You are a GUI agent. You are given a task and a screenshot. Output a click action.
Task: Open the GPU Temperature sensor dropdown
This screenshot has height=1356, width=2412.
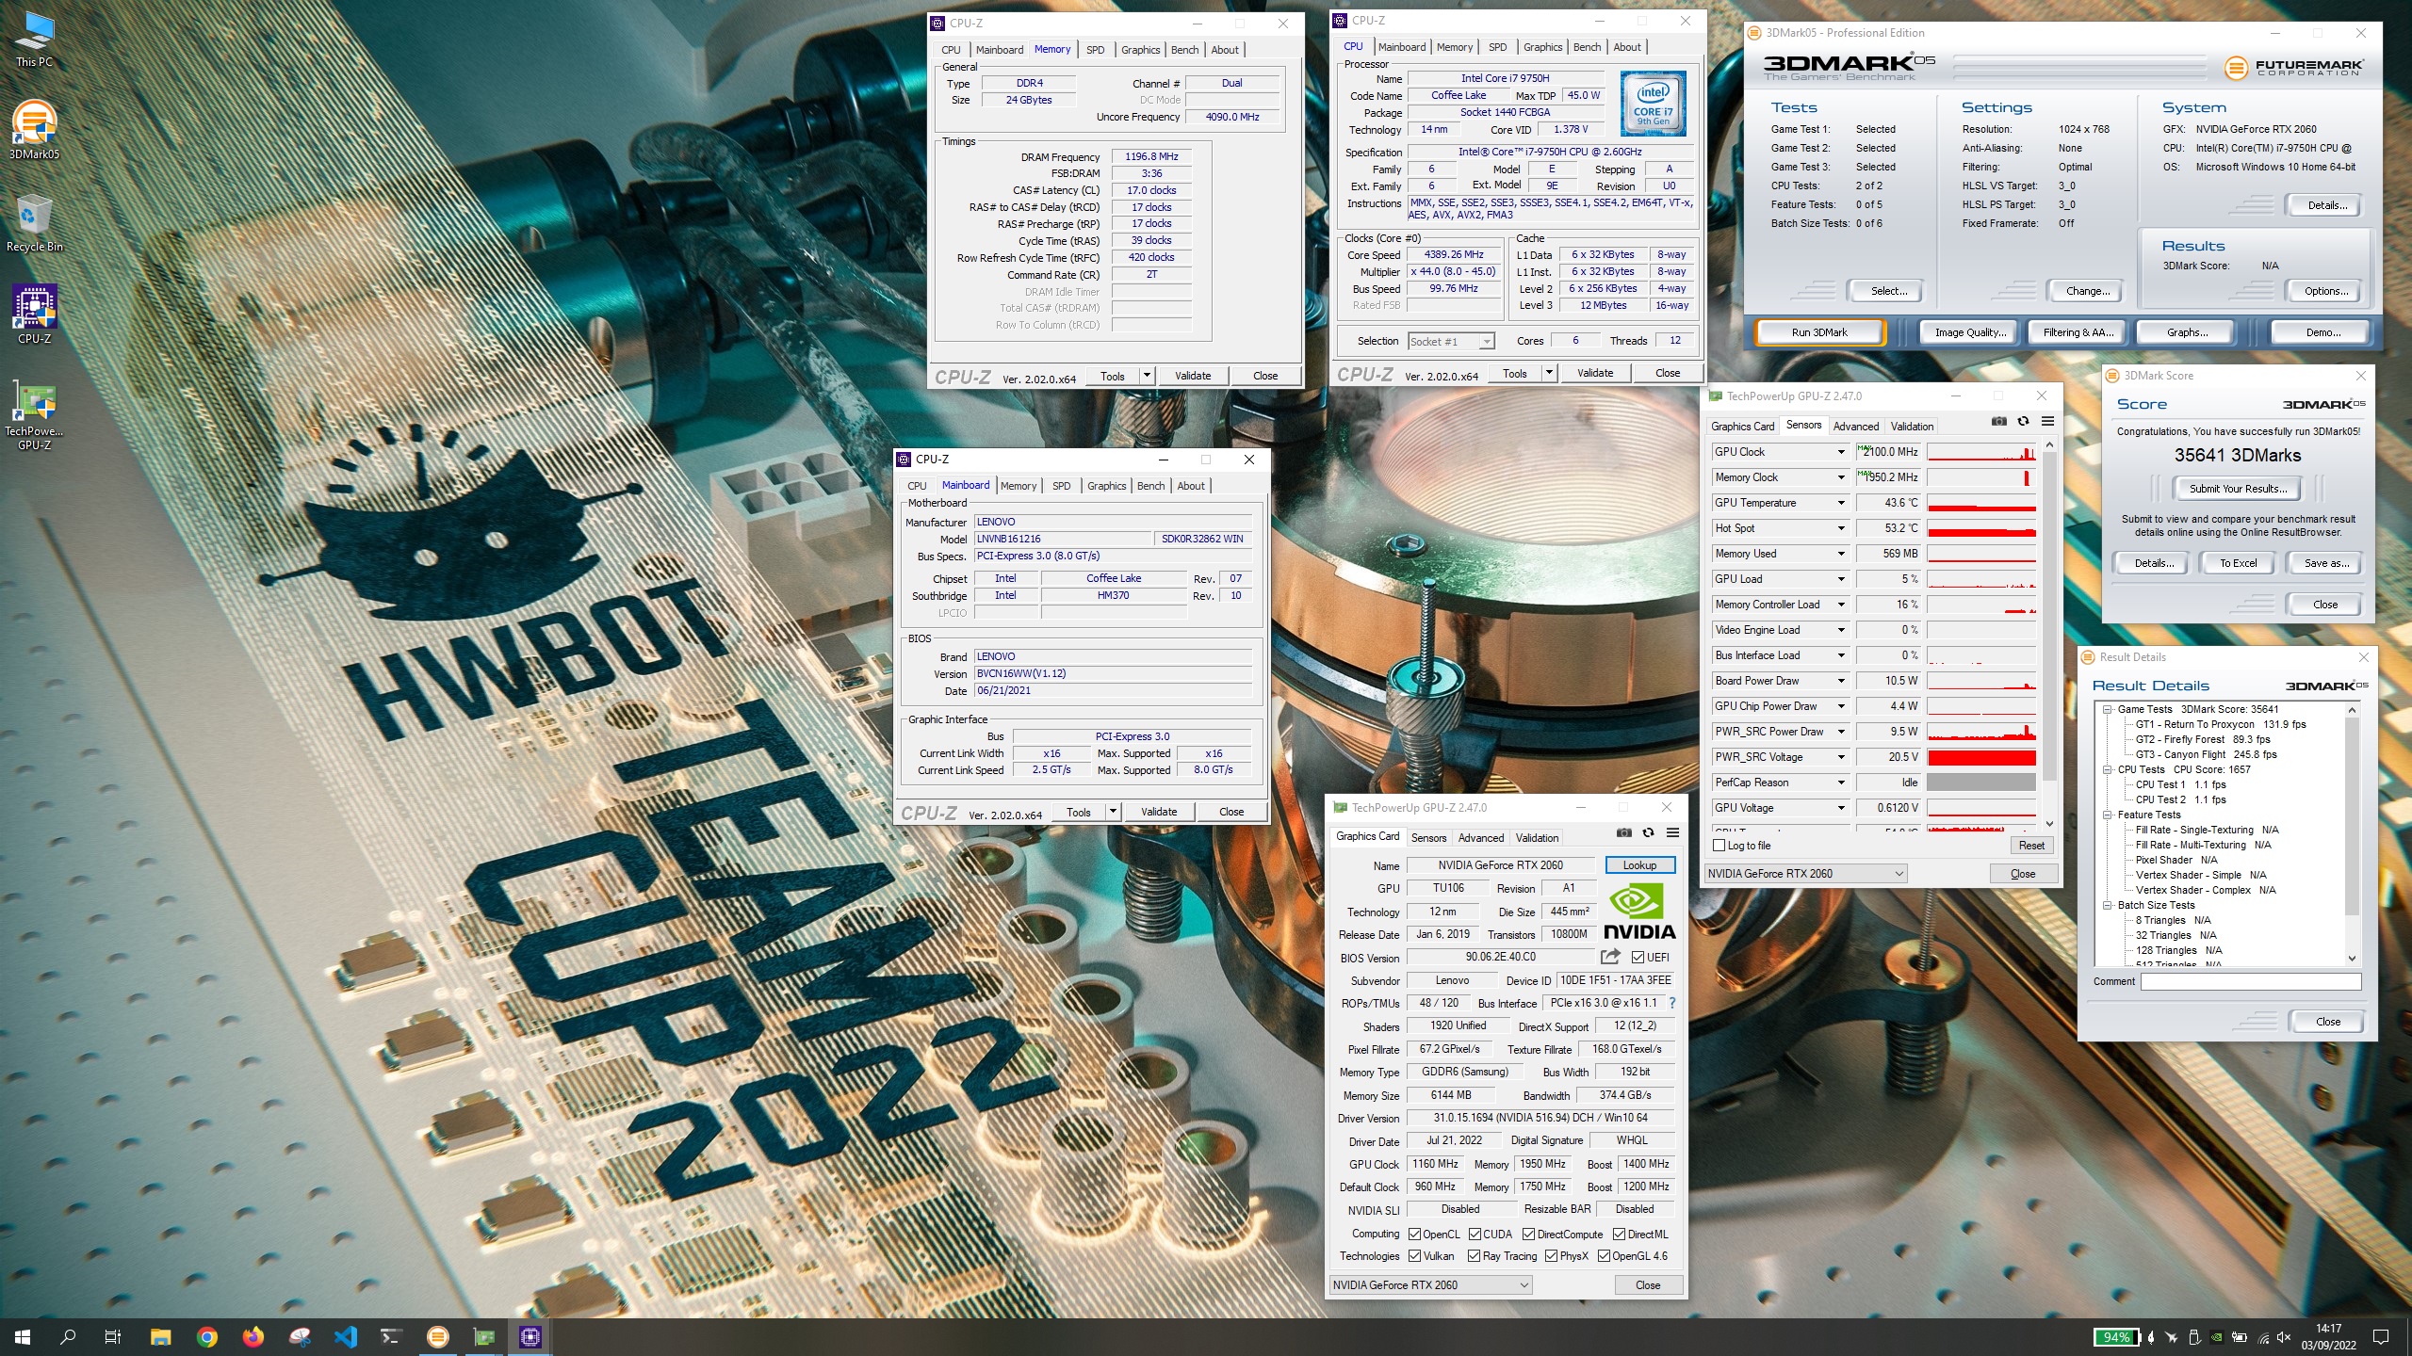coord(1841,503)
